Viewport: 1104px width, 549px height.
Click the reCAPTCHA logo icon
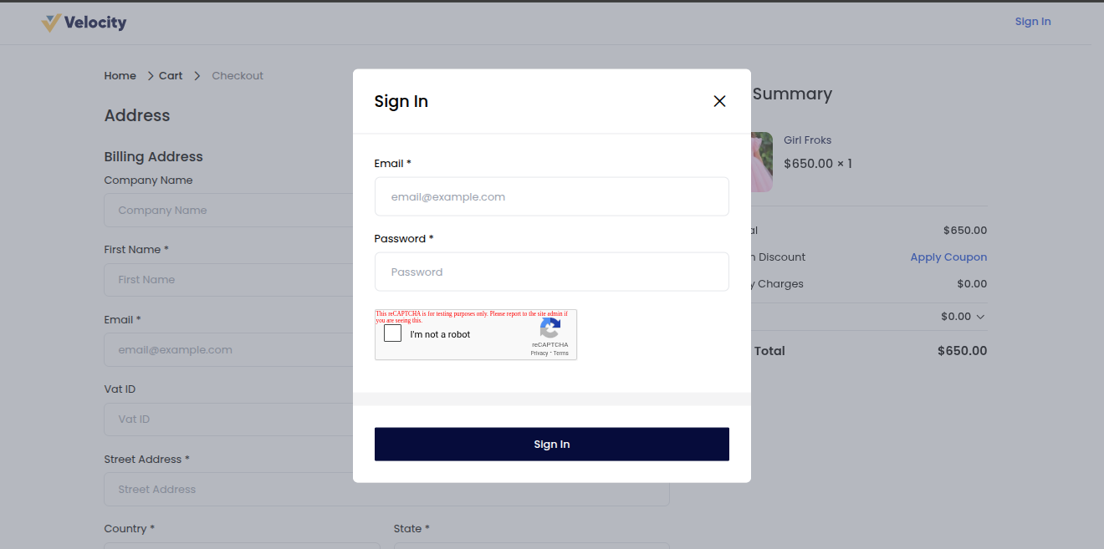(x=549, y=328)
